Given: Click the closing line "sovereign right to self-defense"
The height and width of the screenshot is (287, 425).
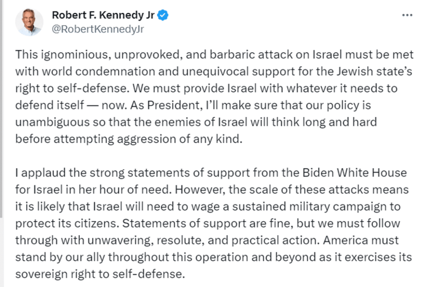Looking at the screenshot, I should [100, 274].
